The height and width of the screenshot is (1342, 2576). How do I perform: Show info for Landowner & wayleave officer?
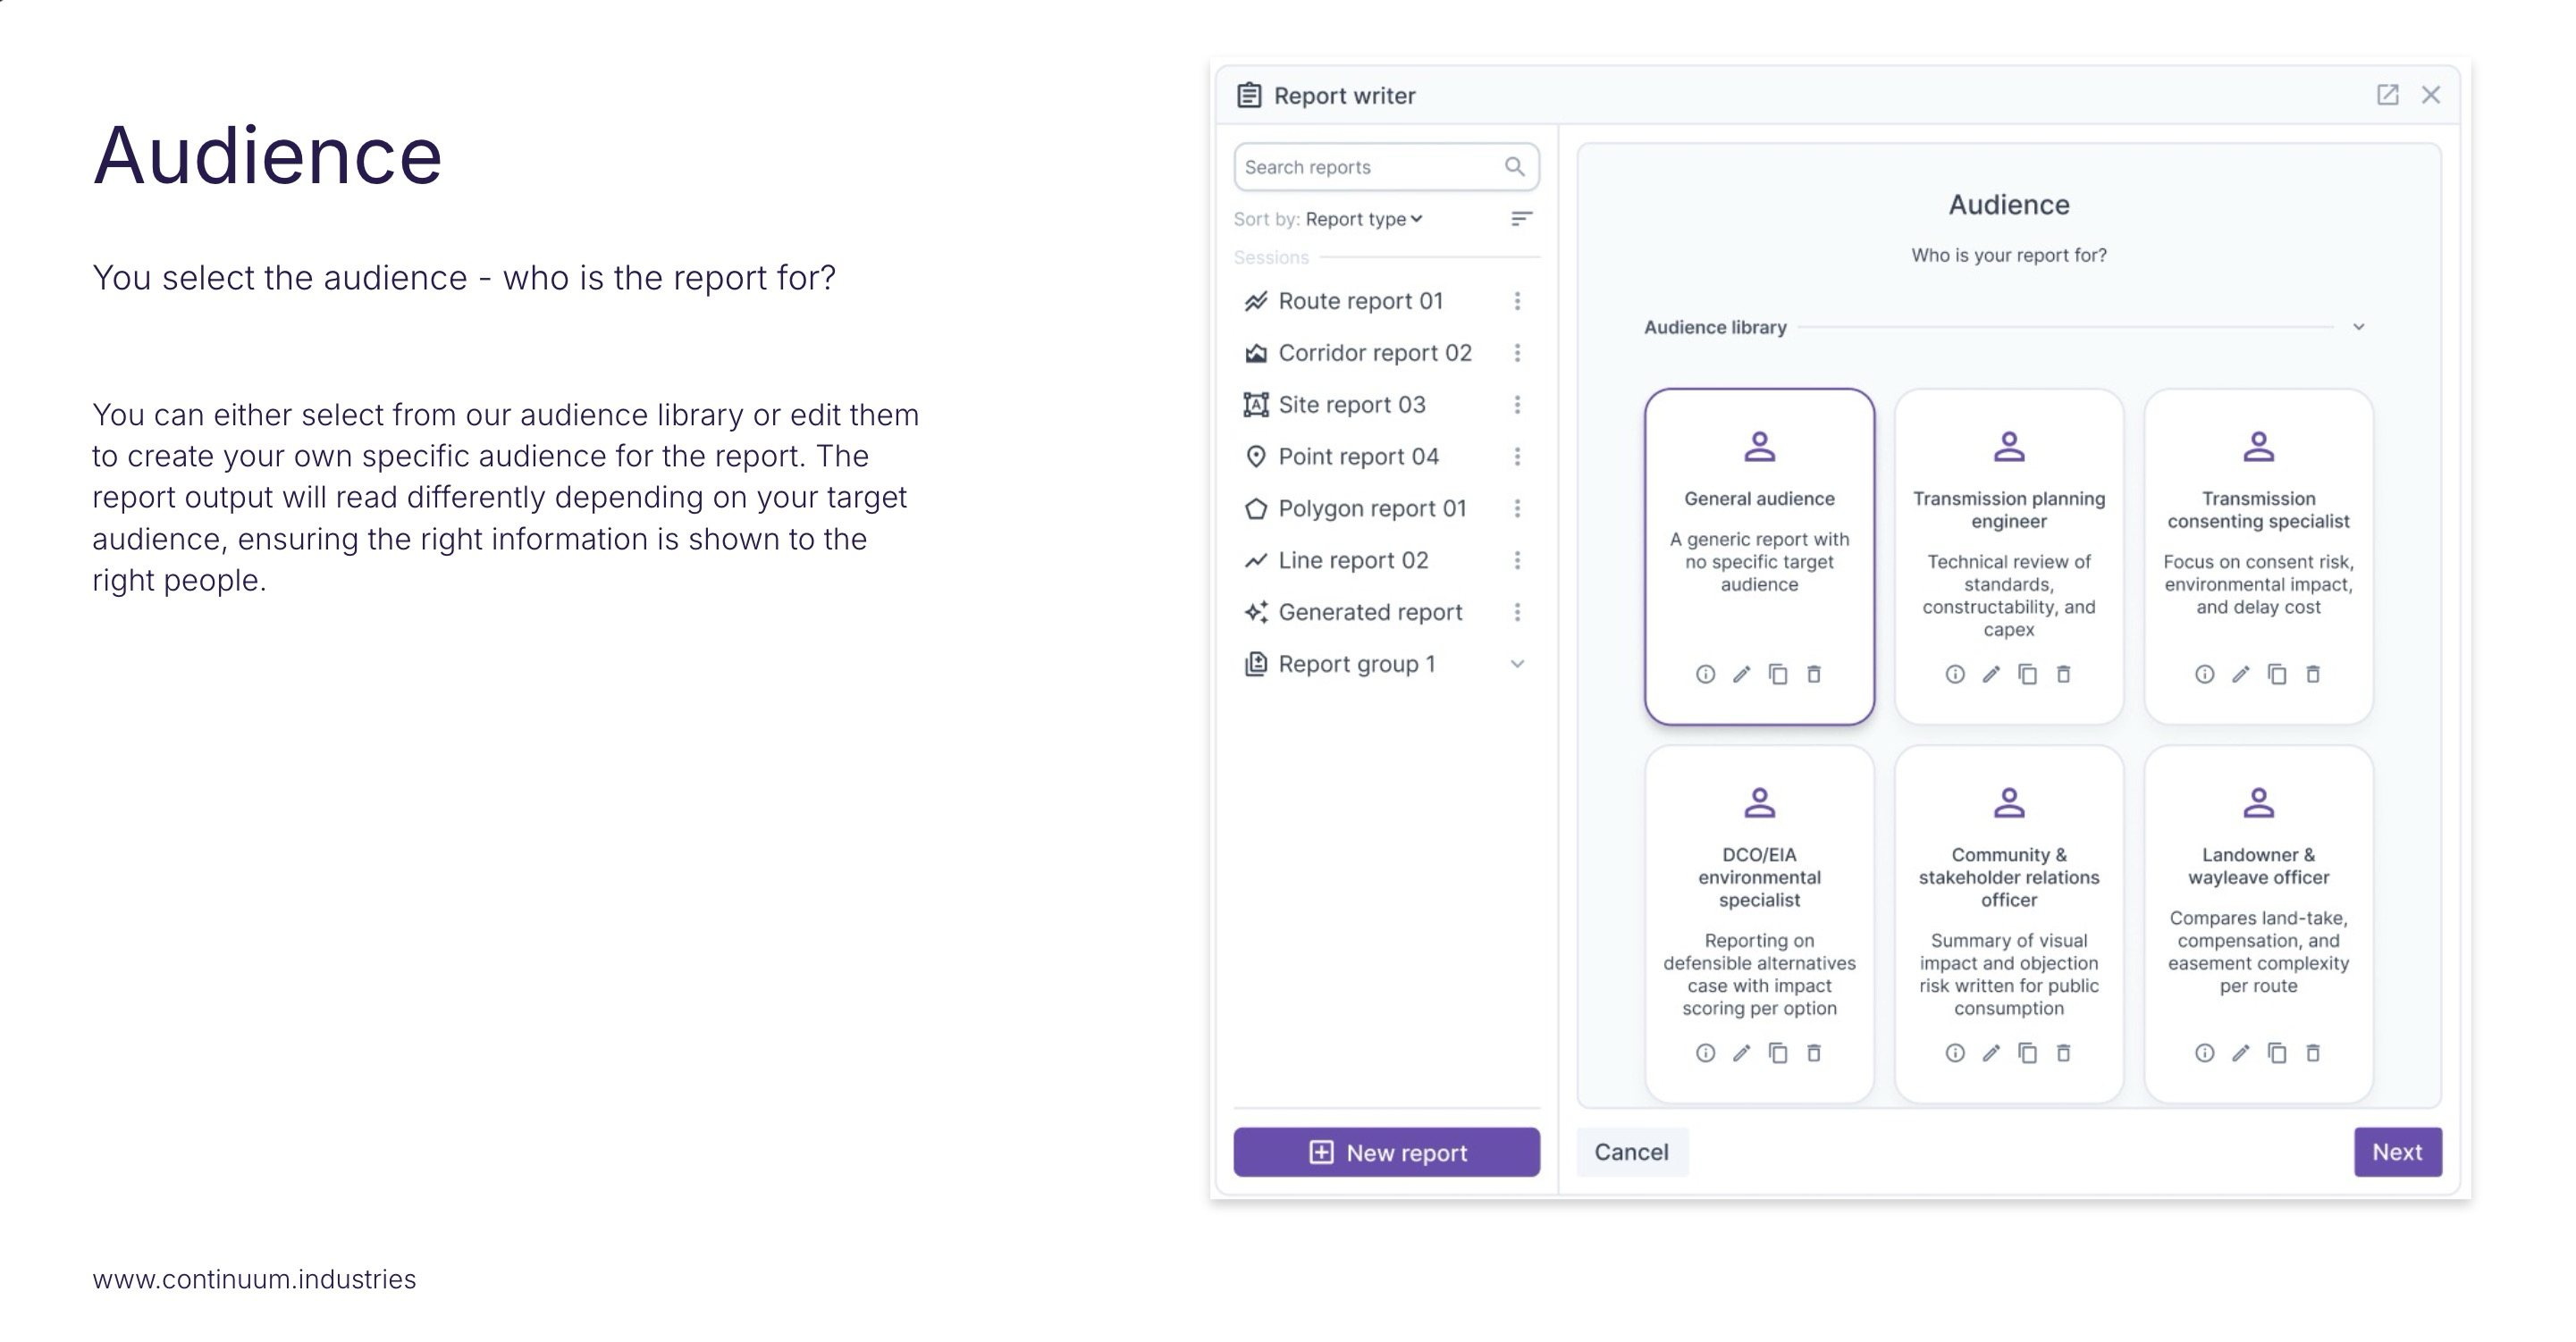pyautogui.click(x=2204, y=1053)
